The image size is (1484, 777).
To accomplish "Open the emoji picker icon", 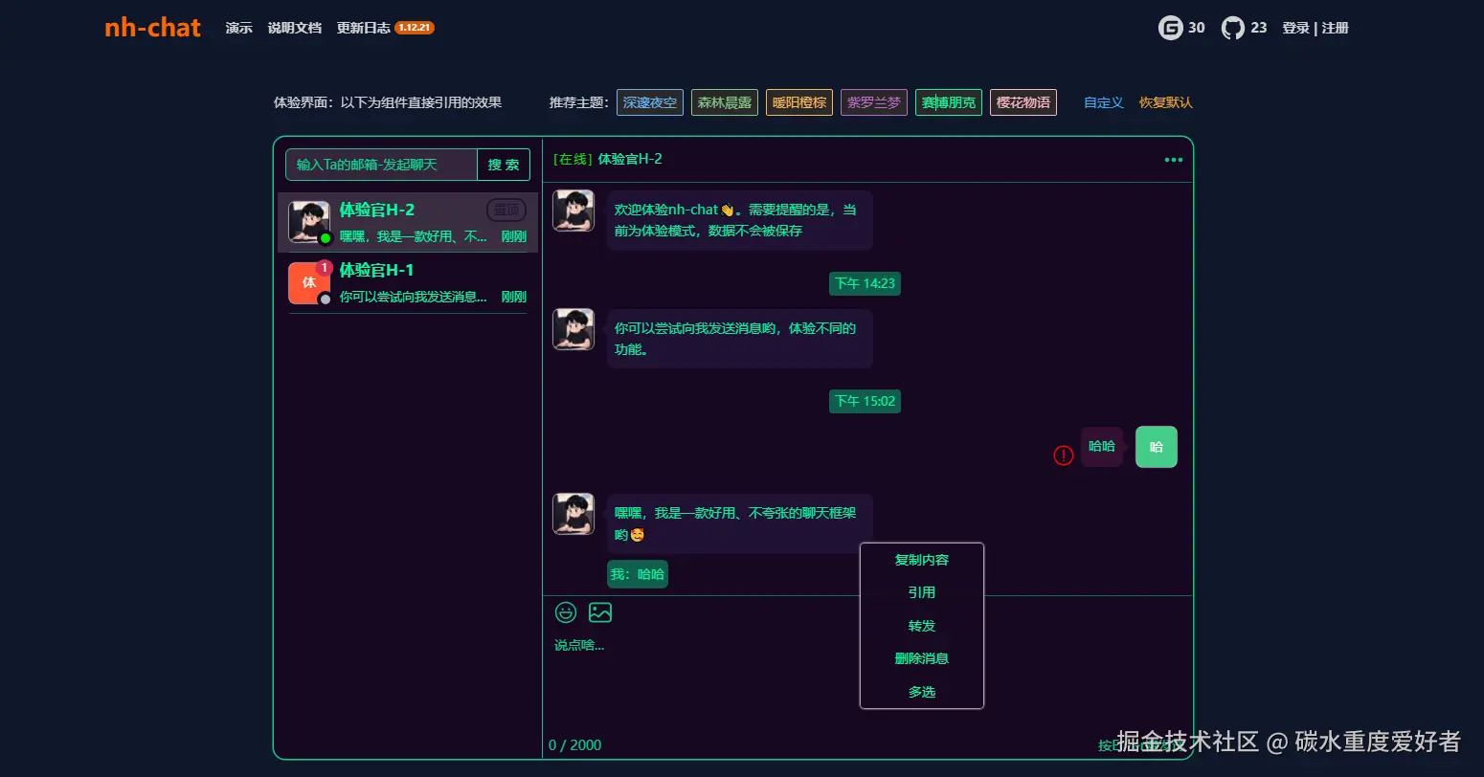I will click(x=566, y=612).
